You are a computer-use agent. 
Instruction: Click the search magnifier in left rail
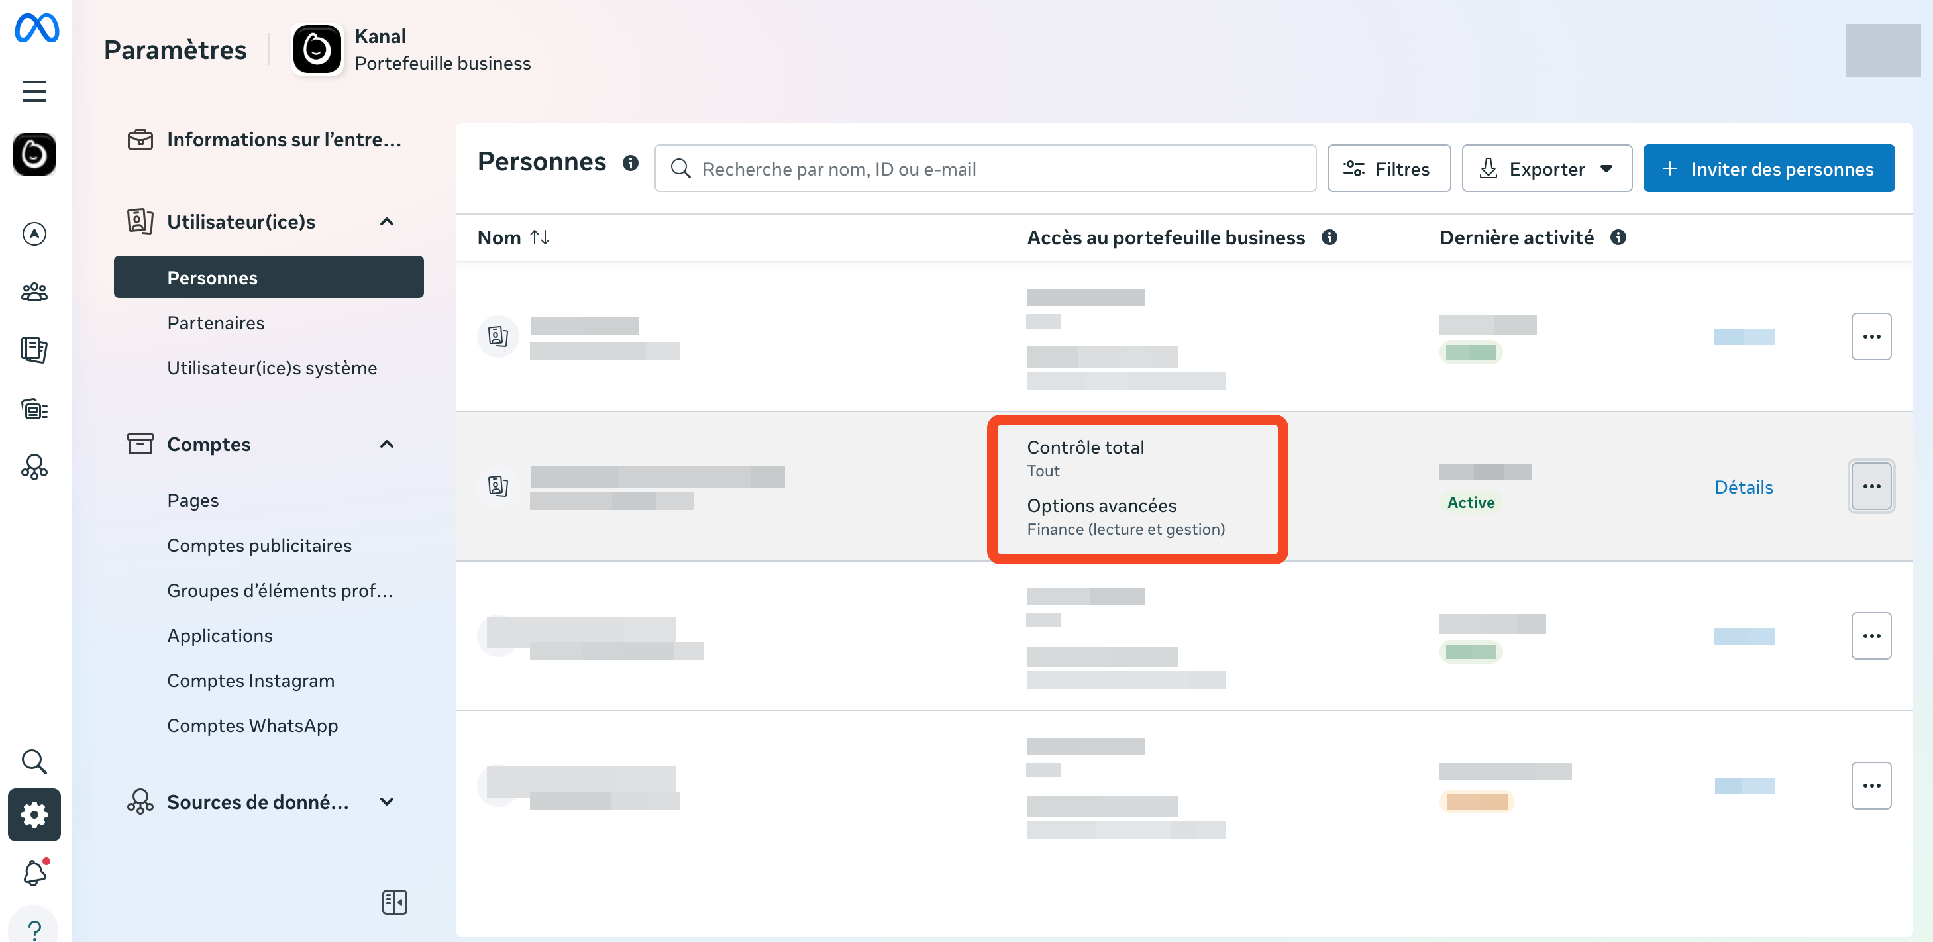click(34, 762)
